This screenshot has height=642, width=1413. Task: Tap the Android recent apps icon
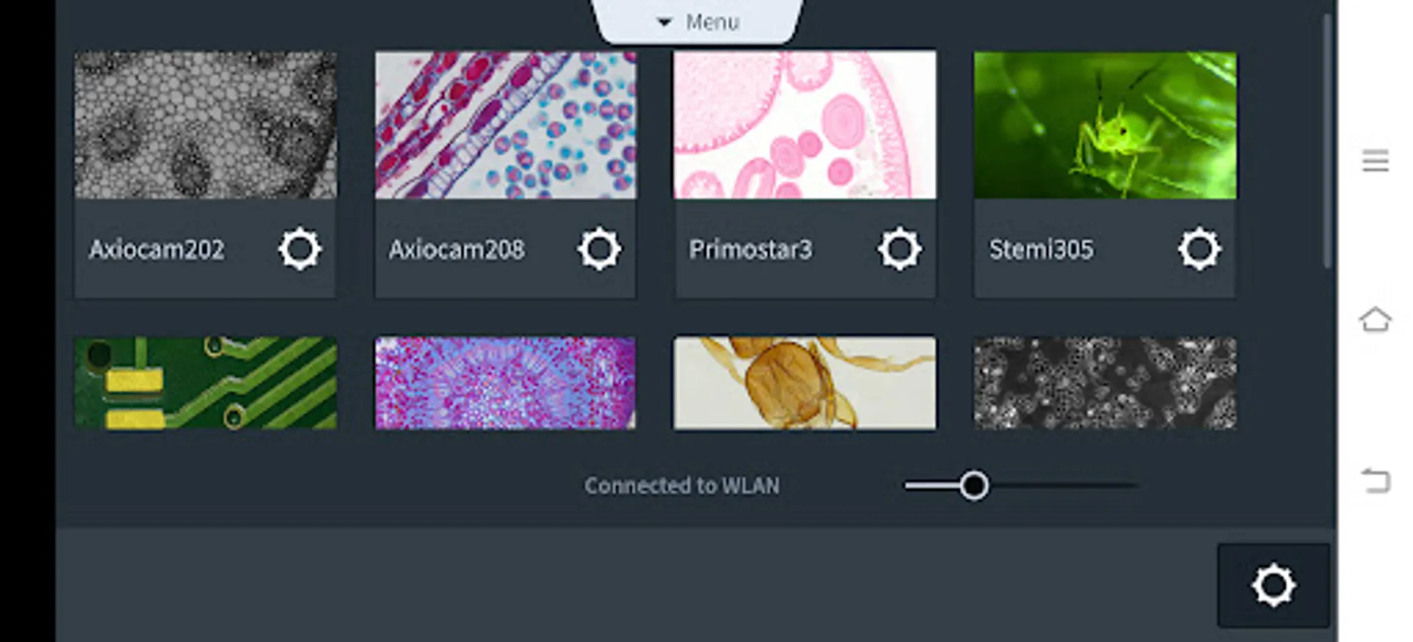pos(1375,160)
